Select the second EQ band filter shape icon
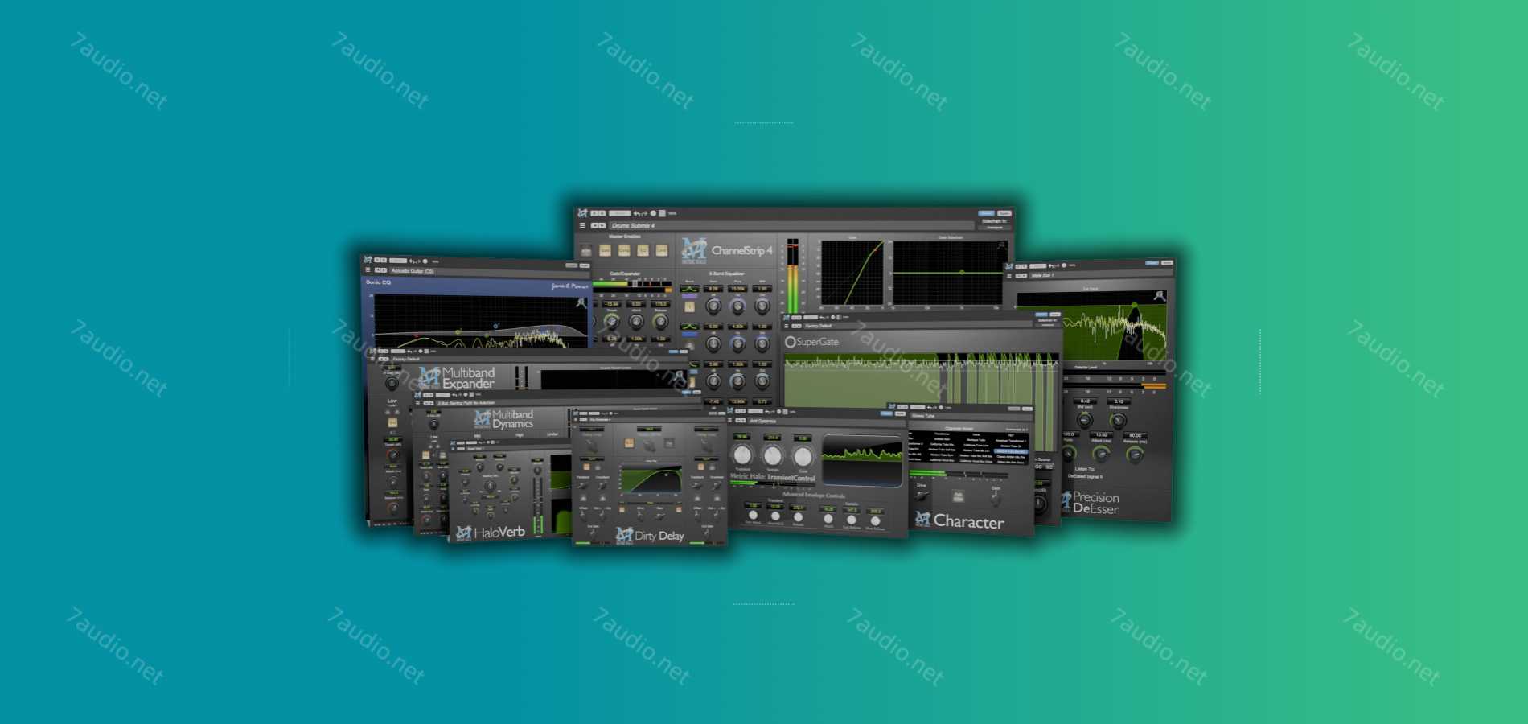Screen dimensions: 1528x724 pyautogui.click(x=689, y=326)
